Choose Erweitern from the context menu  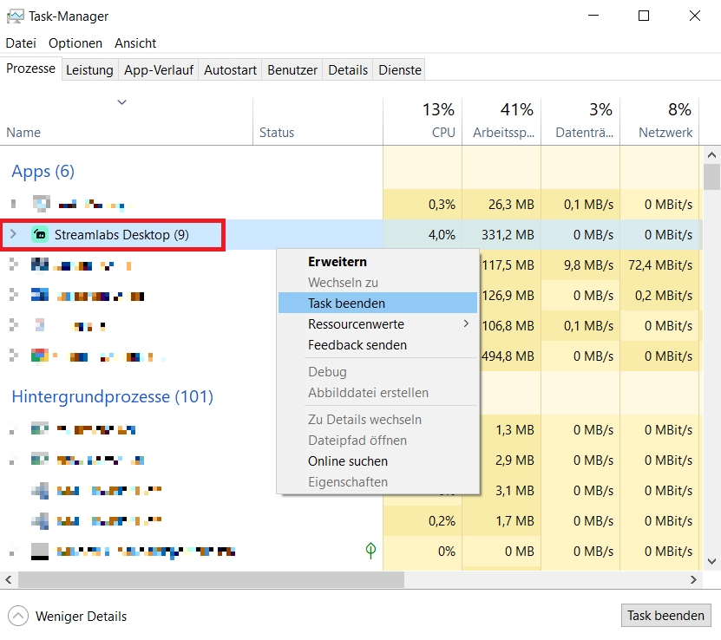(x=337, y=262)
